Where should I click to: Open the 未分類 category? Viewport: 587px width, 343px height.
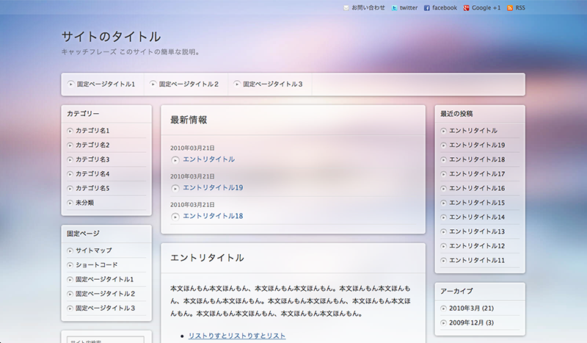(84, 203)
